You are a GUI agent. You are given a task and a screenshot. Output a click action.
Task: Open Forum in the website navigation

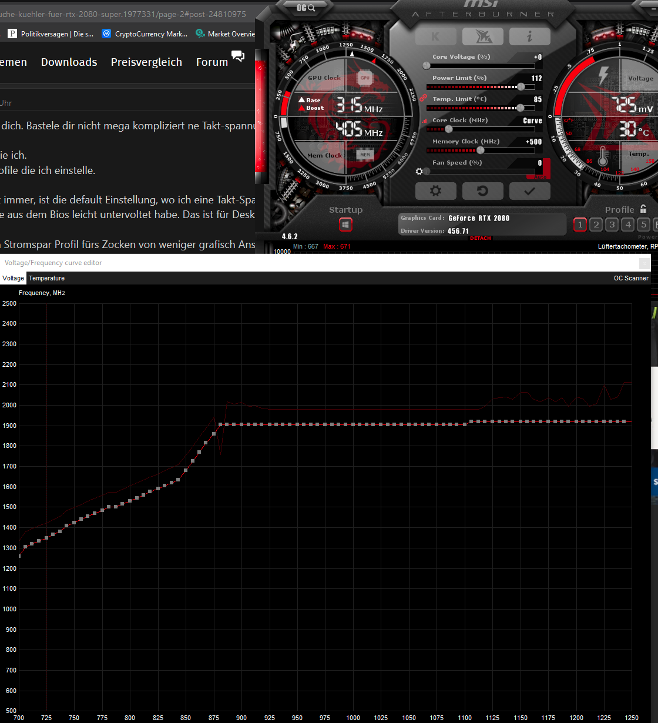click(212, 62)
